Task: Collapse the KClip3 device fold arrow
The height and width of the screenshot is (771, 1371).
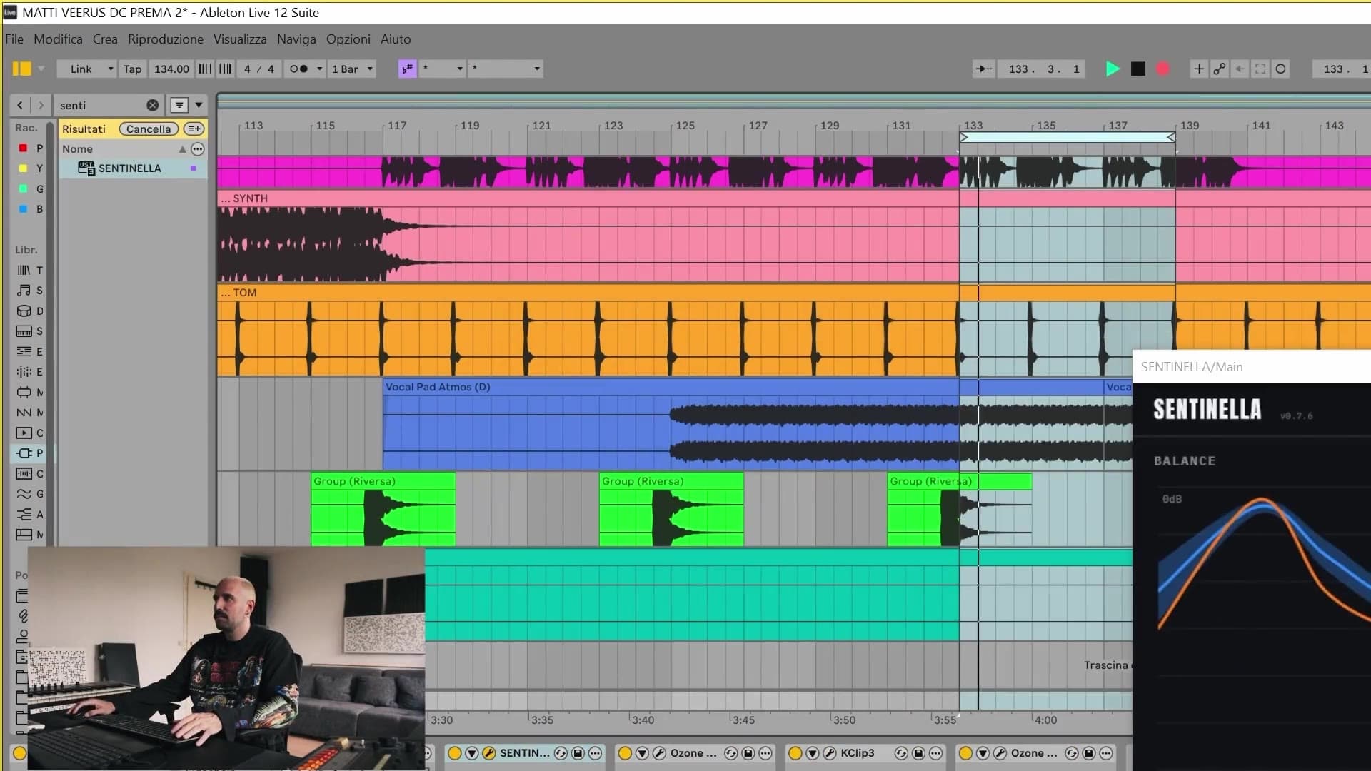Action: pyautogui.click(x=813, y=753)
